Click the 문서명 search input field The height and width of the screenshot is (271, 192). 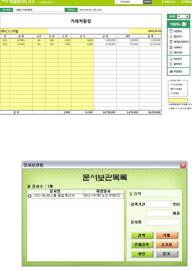click(163, 222)
